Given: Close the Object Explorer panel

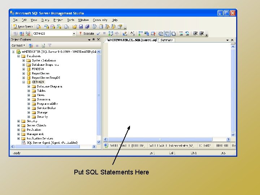Looking at the screenshot, I should (98, 39).
